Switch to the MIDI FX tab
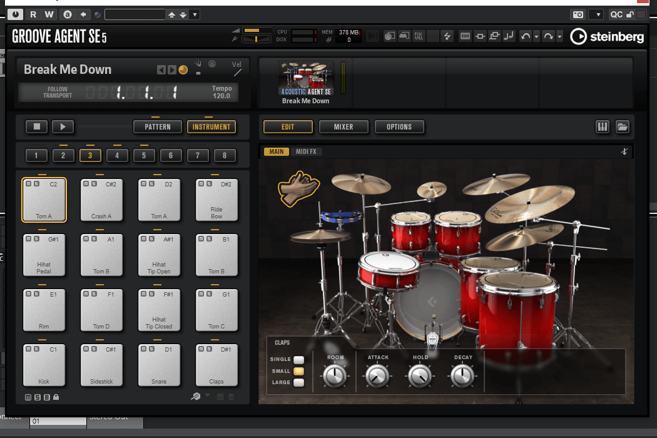The image size is (657, 438). [x=306, y=151]
